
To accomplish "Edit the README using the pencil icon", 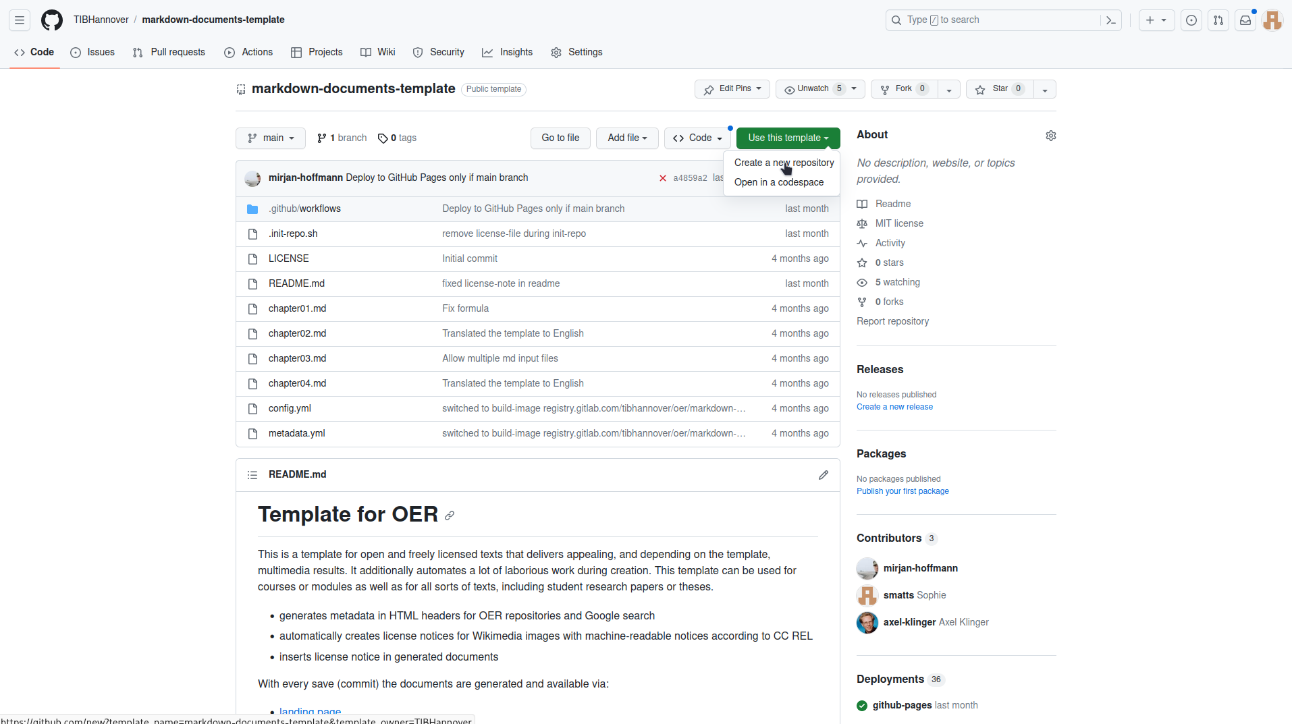I will 823,474.
